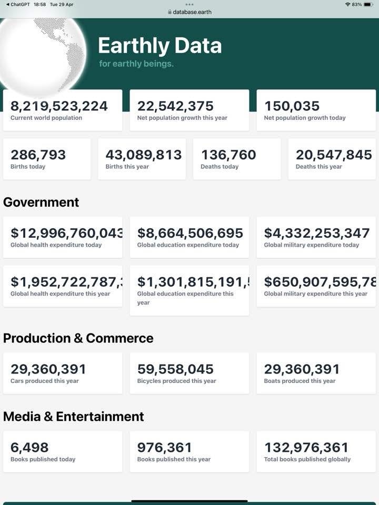This screenshot has height=505, width=379.
Task: Tap the Wi-Fi status icon
Action: click(x=347, y=4)
